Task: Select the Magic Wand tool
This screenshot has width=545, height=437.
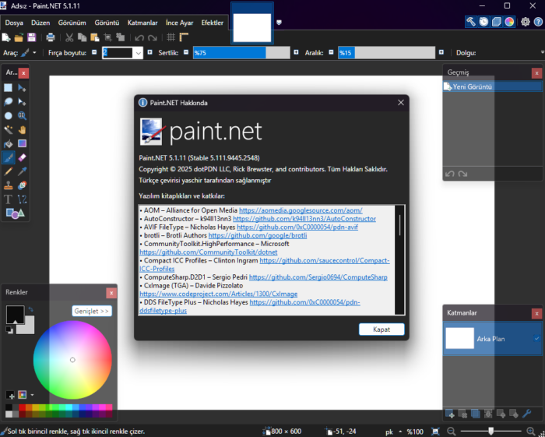Action: pos(8,129)
